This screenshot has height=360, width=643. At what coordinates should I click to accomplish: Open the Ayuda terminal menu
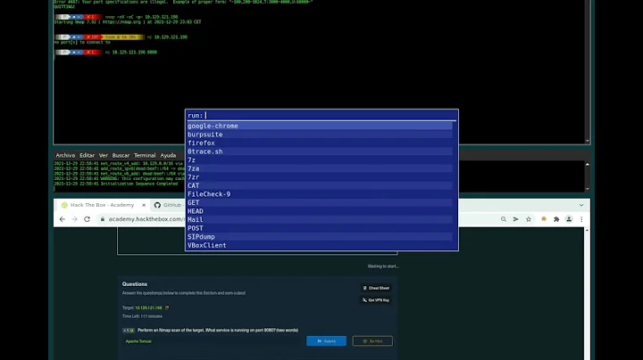click(168, 155)
